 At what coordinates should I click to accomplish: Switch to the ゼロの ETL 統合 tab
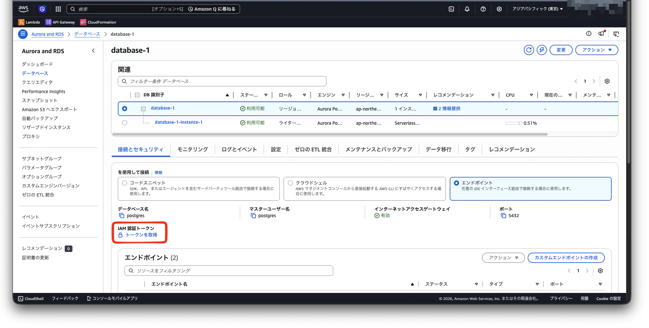coord(313,150)
